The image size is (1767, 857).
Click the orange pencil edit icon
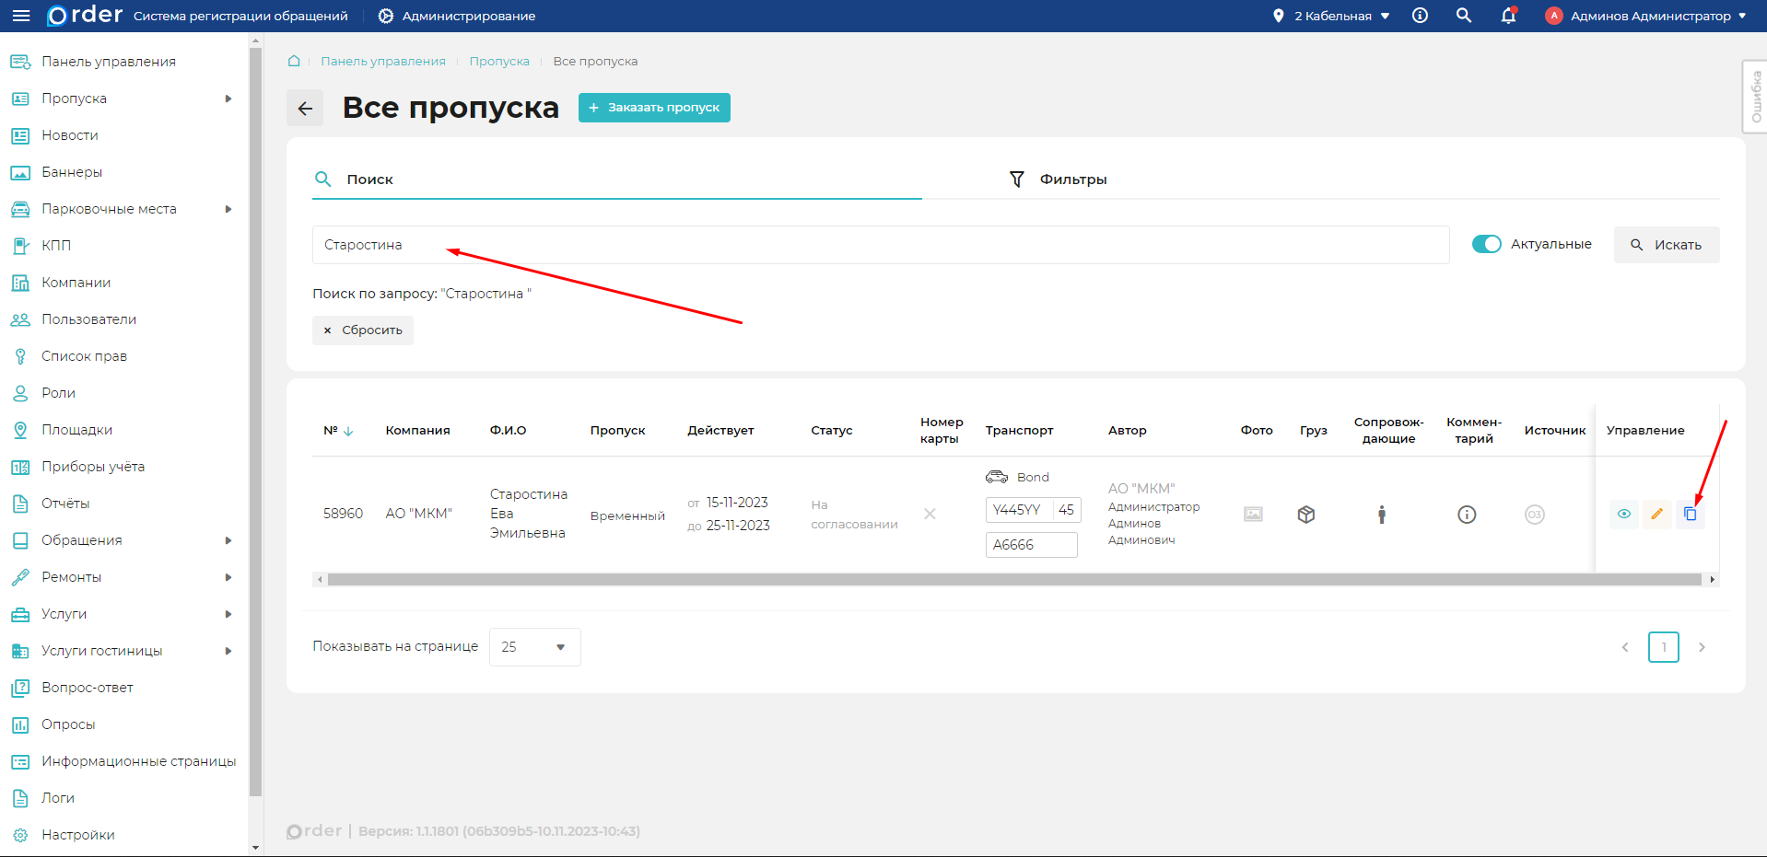[1656, 514]
